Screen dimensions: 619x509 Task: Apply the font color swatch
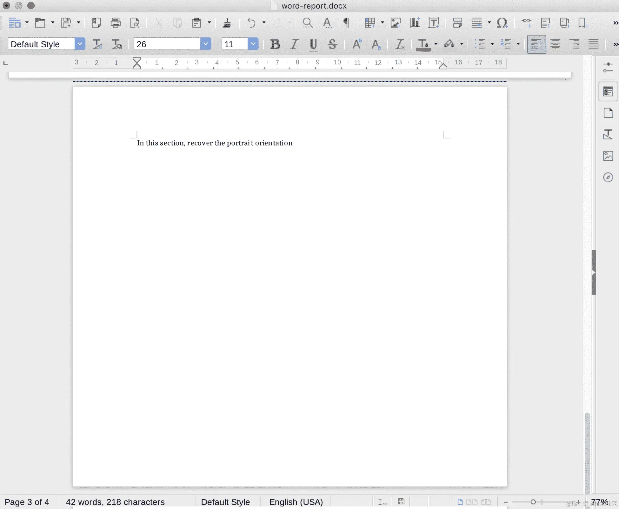click(x=423, y=45)
